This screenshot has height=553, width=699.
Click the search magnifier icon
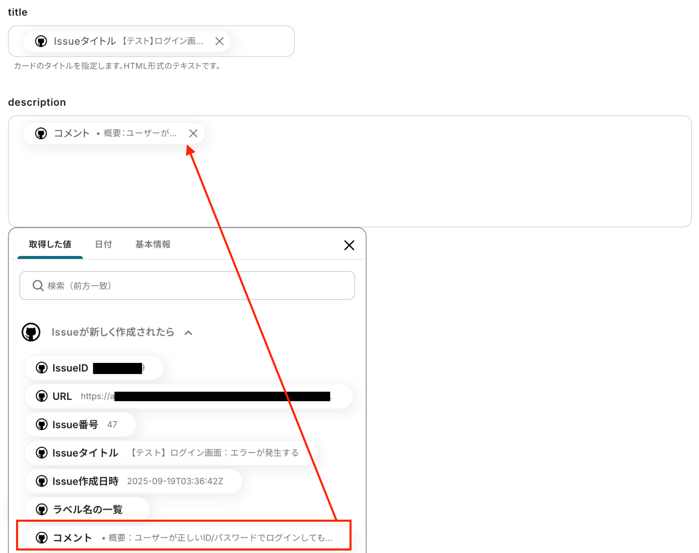pyautogui.click(x=38, y=286)
